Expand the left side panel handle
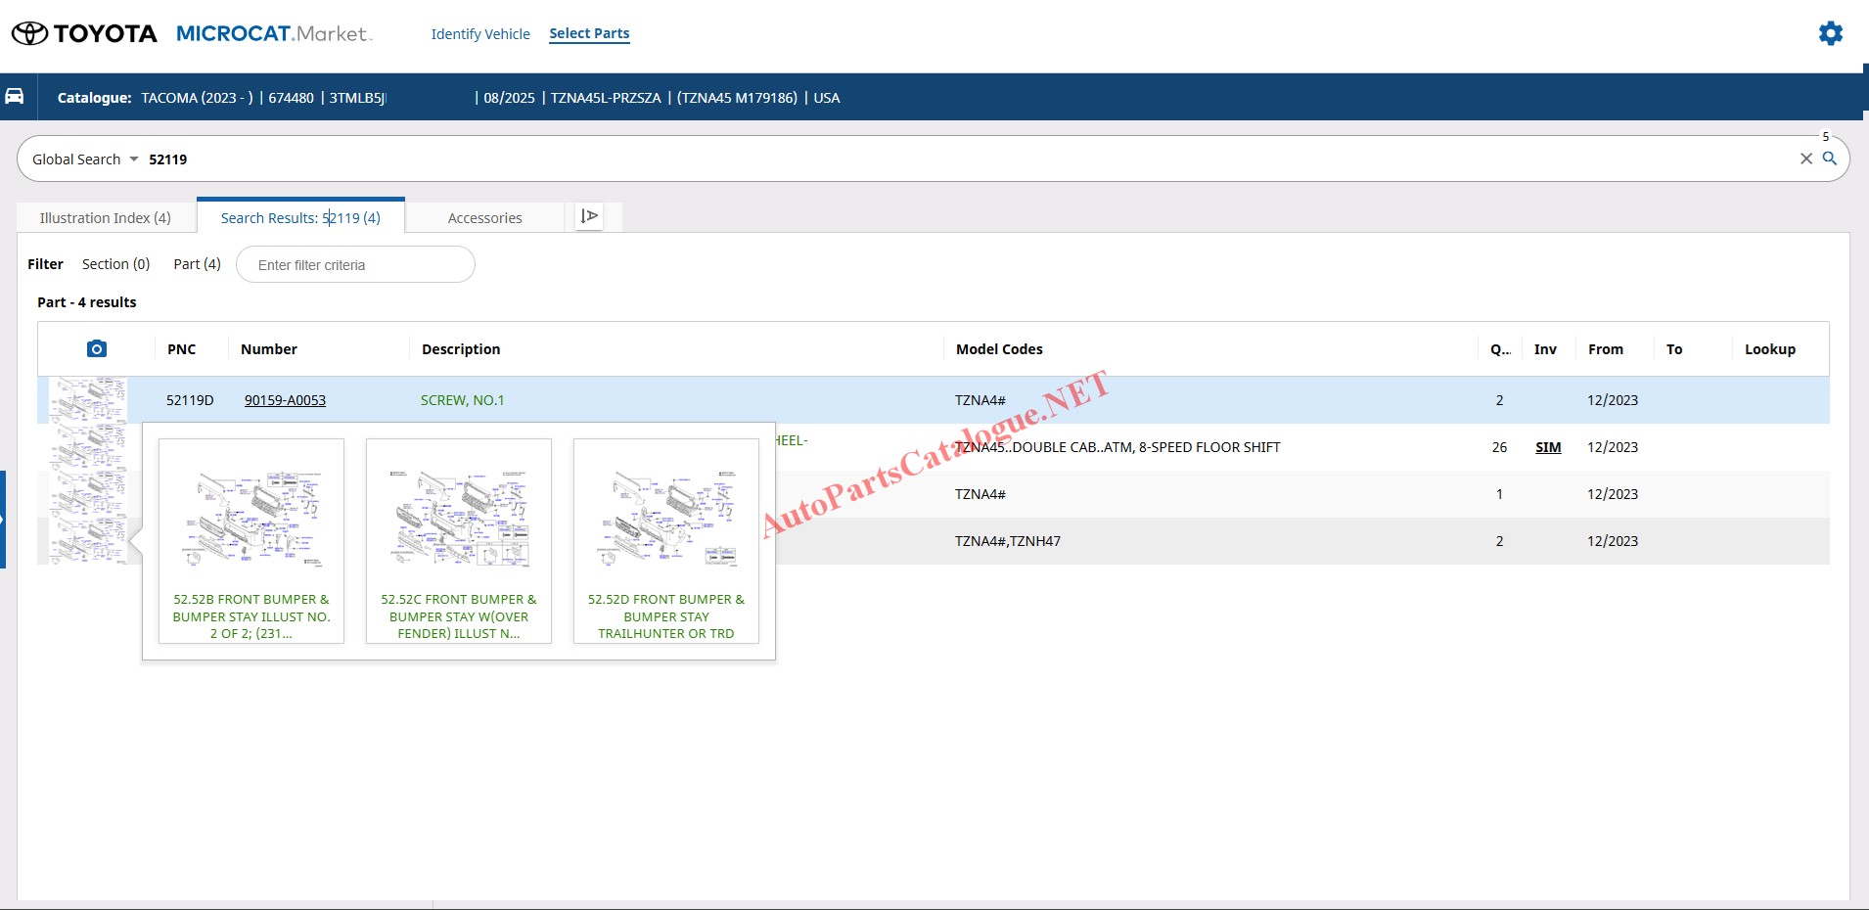Image resolution: width=1869 pixels, height=910 pixels. (3, 519)
